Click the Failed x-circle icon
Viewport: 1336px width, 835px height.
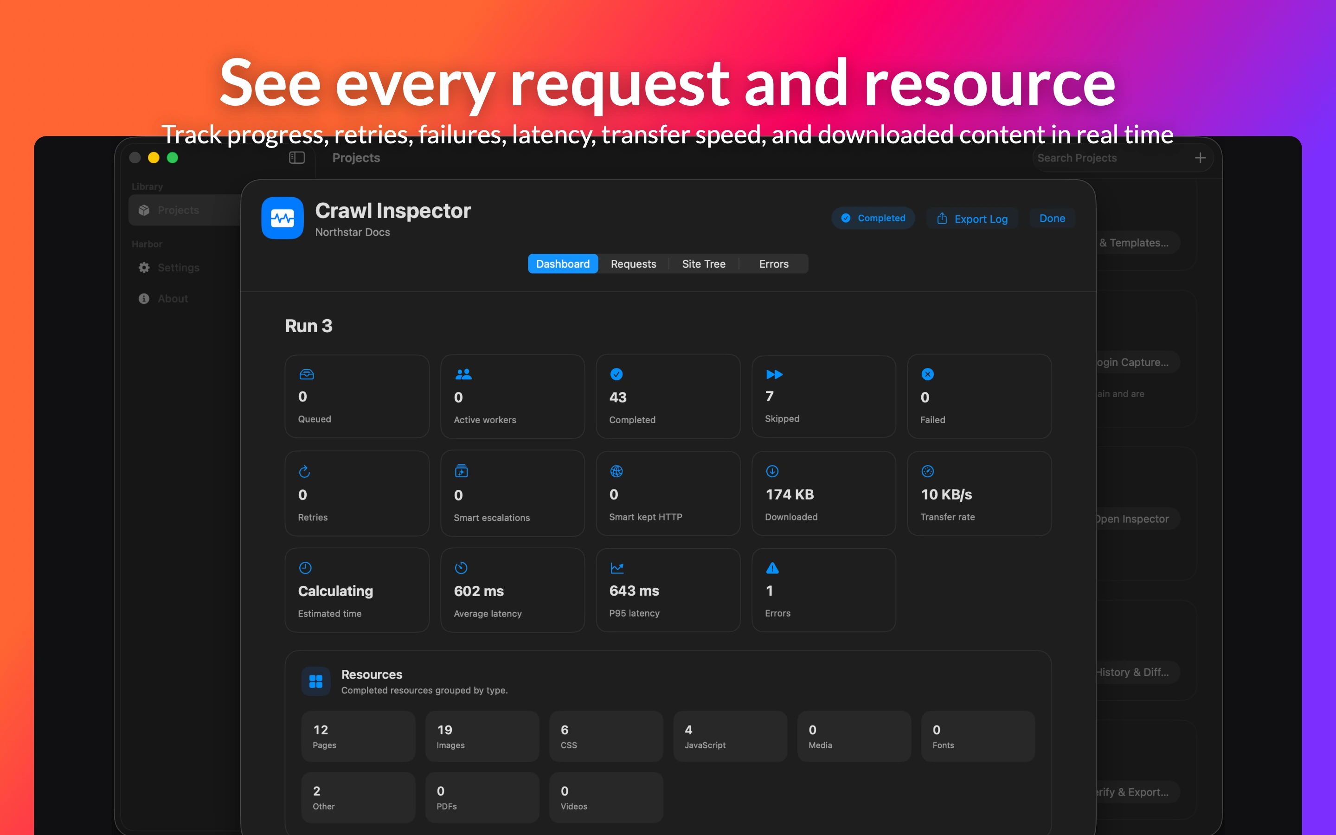pos(927,374)
